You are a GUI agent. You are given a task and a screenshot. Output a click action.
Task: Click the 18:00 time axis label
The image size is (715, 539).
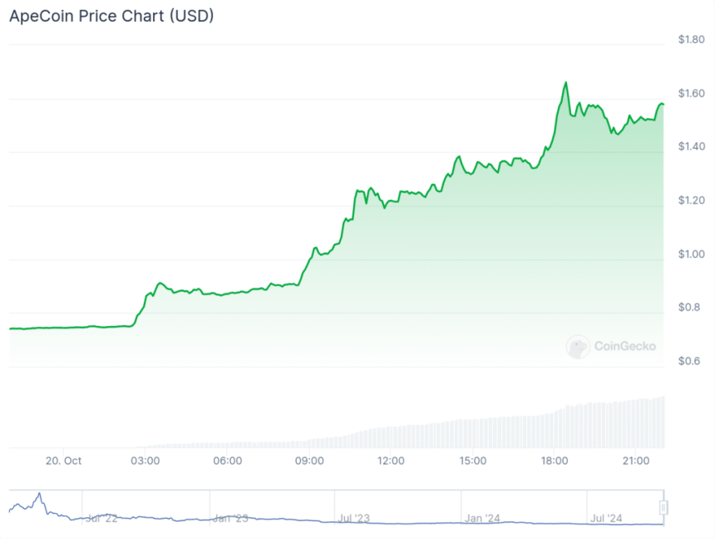click(555, 460)
